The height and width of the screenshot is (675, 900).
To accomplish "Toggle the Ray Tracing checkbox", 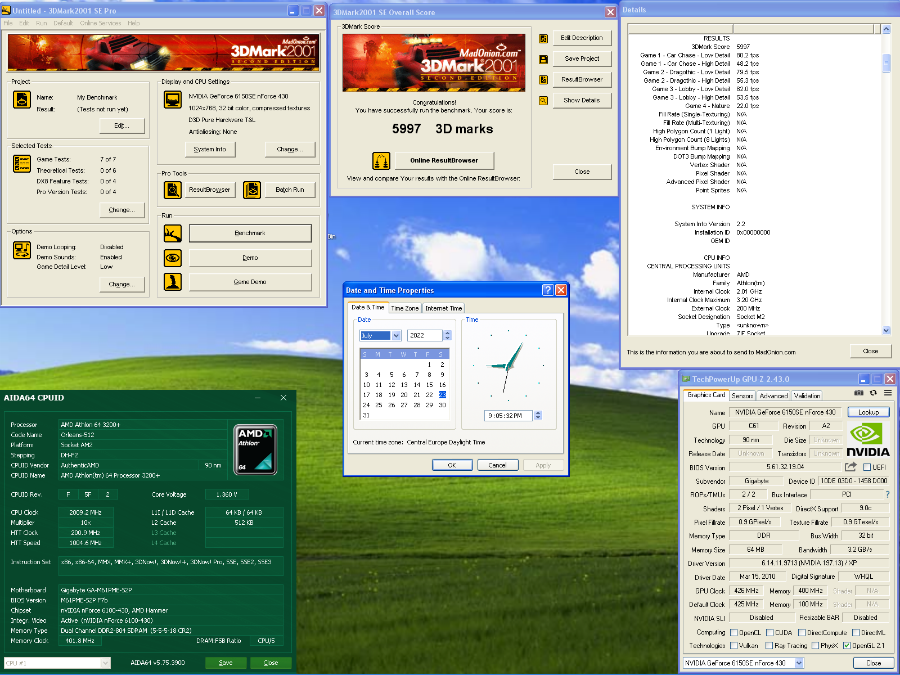I will [x=769, y=646].
